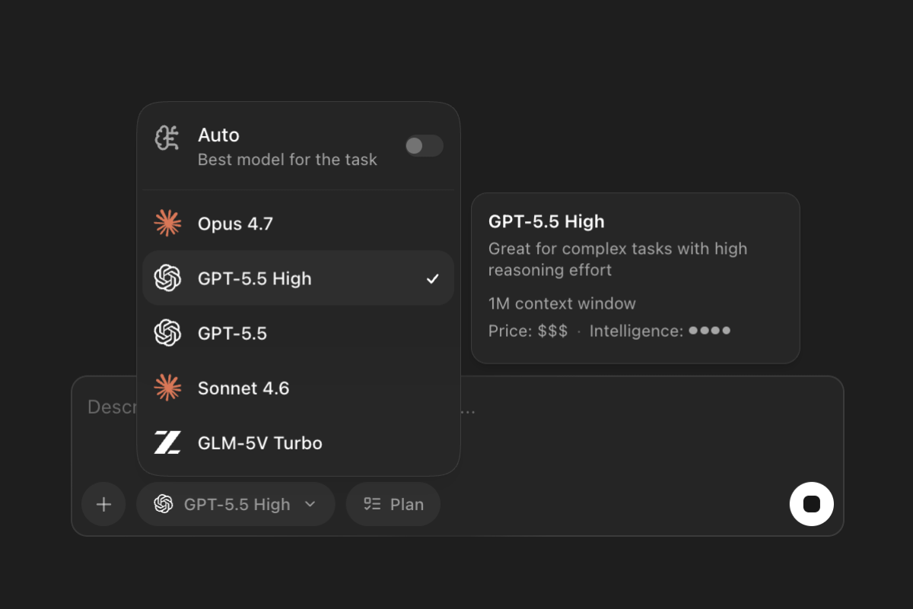Enable Plan mode button
913x609 pixels.
coord(393,504)
